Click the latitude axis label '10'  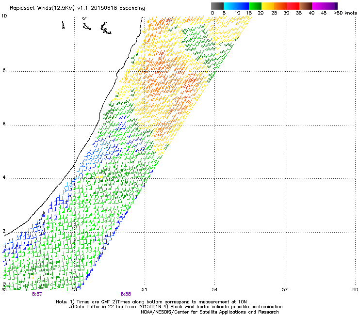pos(4,16)
